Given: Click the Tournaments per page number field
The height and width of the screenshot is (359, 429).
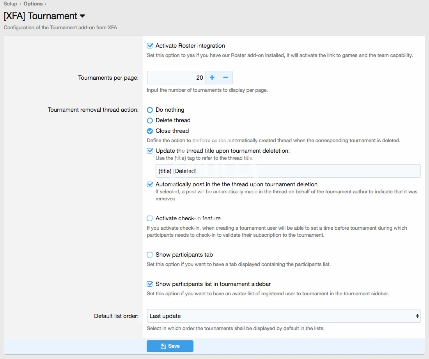Looking at the screenshot, I should (176, 77).
